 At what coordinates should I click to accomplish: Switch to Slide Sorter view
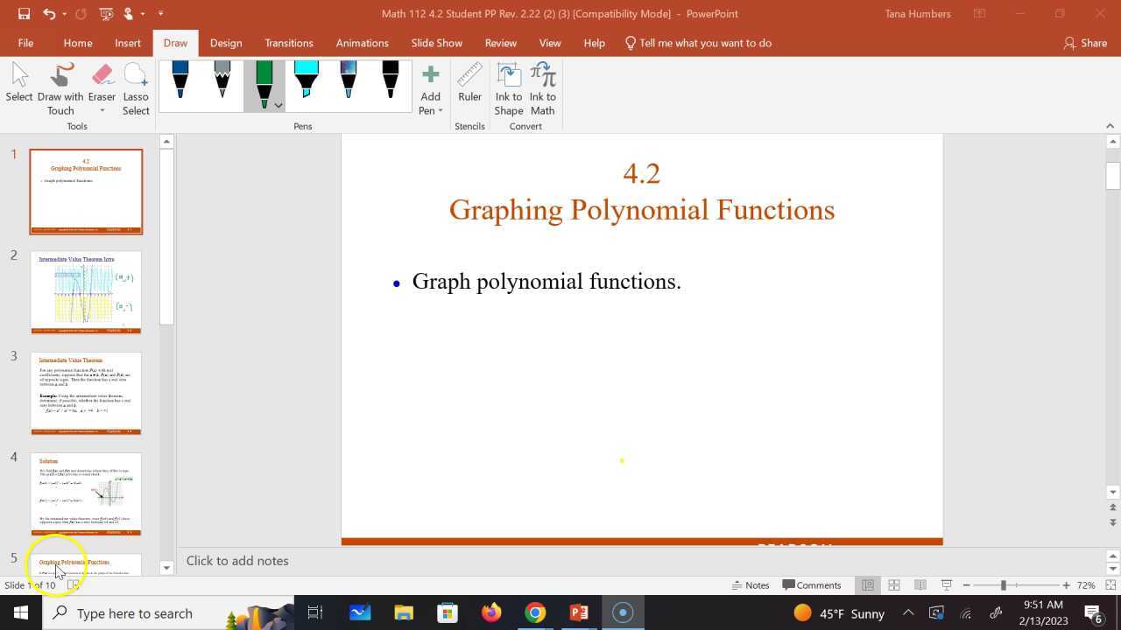[894, 584]
